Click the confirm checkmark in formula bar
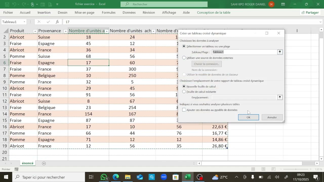324x182 pixels. [x=48, y=22]
